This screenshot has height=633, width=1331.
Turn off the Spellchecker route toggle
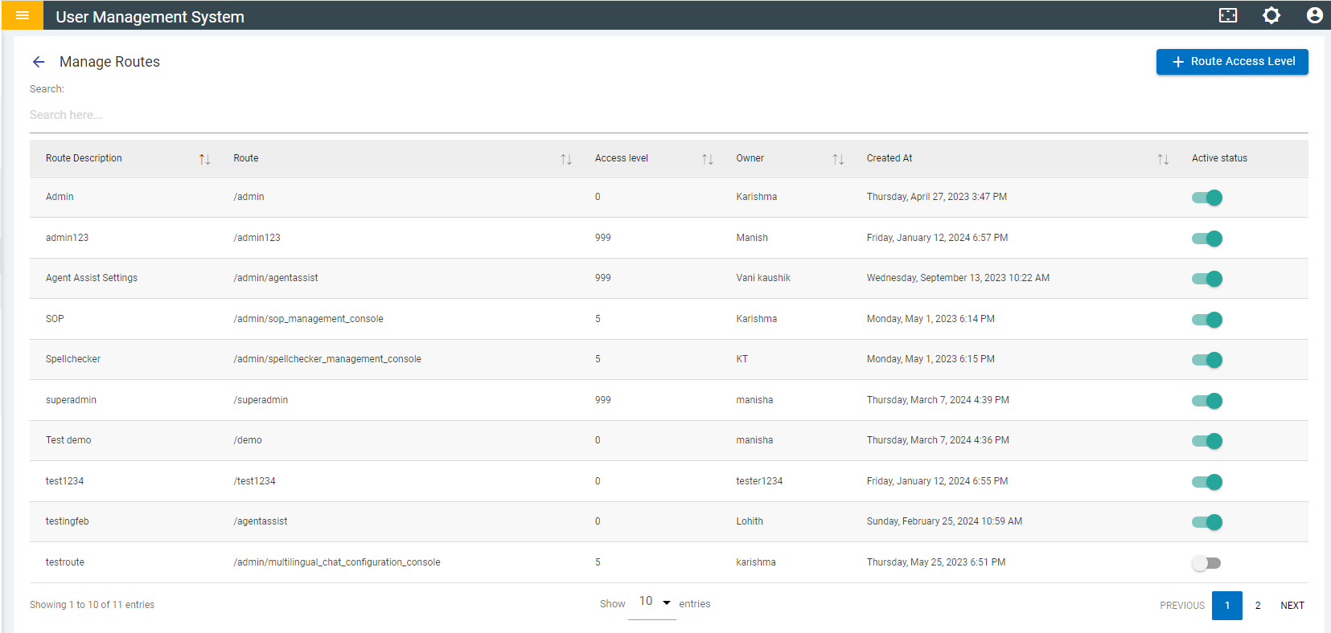click(x=1206, y=360)
